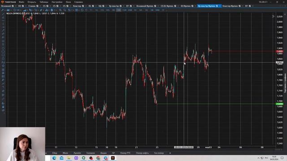This screenshot has width=287, height=161.
Task: Switch to the Газ плеер bottom tab
Action: (x=159, y=153)
